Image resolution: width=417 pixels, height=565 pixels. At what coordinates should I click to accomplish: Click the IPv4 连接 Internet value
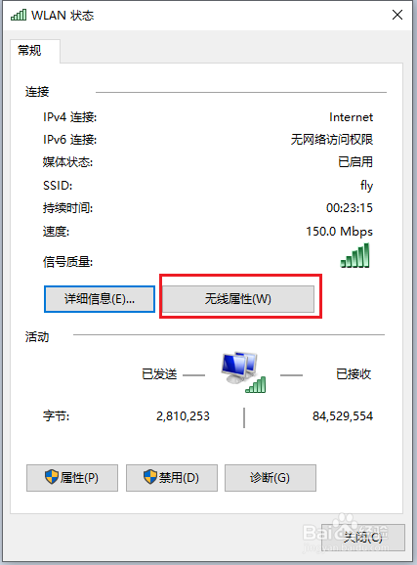(x=352, y=117)
